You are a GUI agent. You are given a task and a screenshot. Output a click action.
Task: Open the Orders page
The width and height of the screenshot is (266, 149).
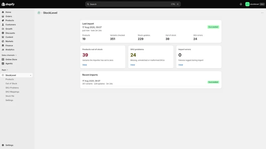pos(9,16)
